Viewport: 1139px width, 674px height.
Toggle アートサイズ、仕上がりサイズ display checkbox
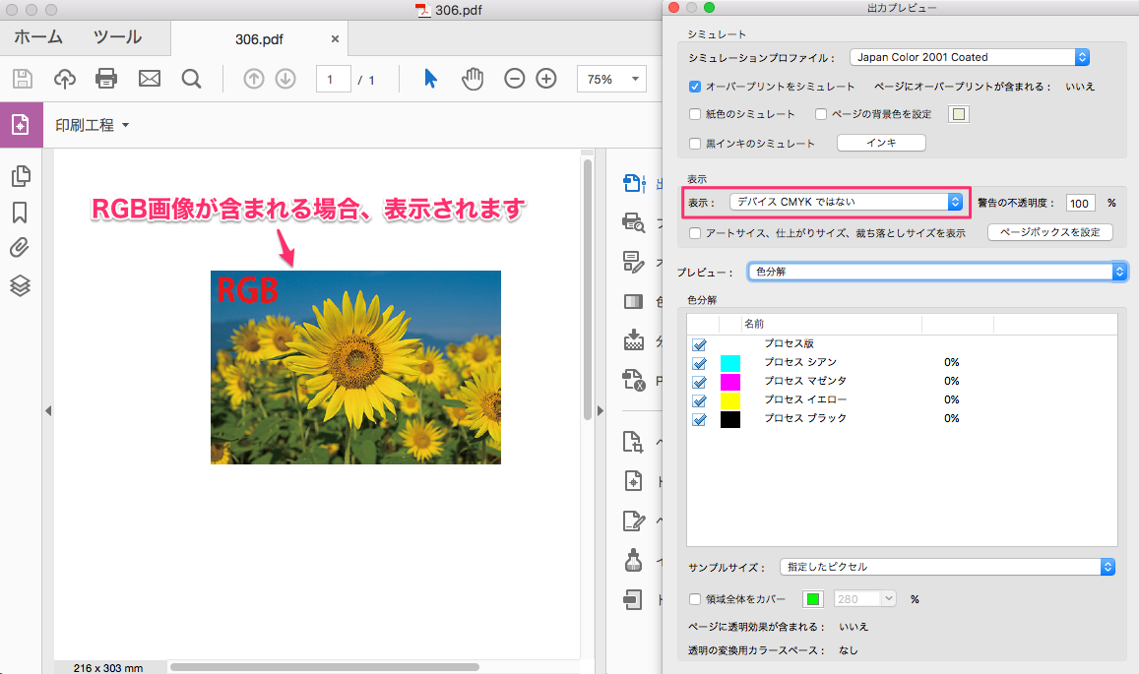point(694,233)
